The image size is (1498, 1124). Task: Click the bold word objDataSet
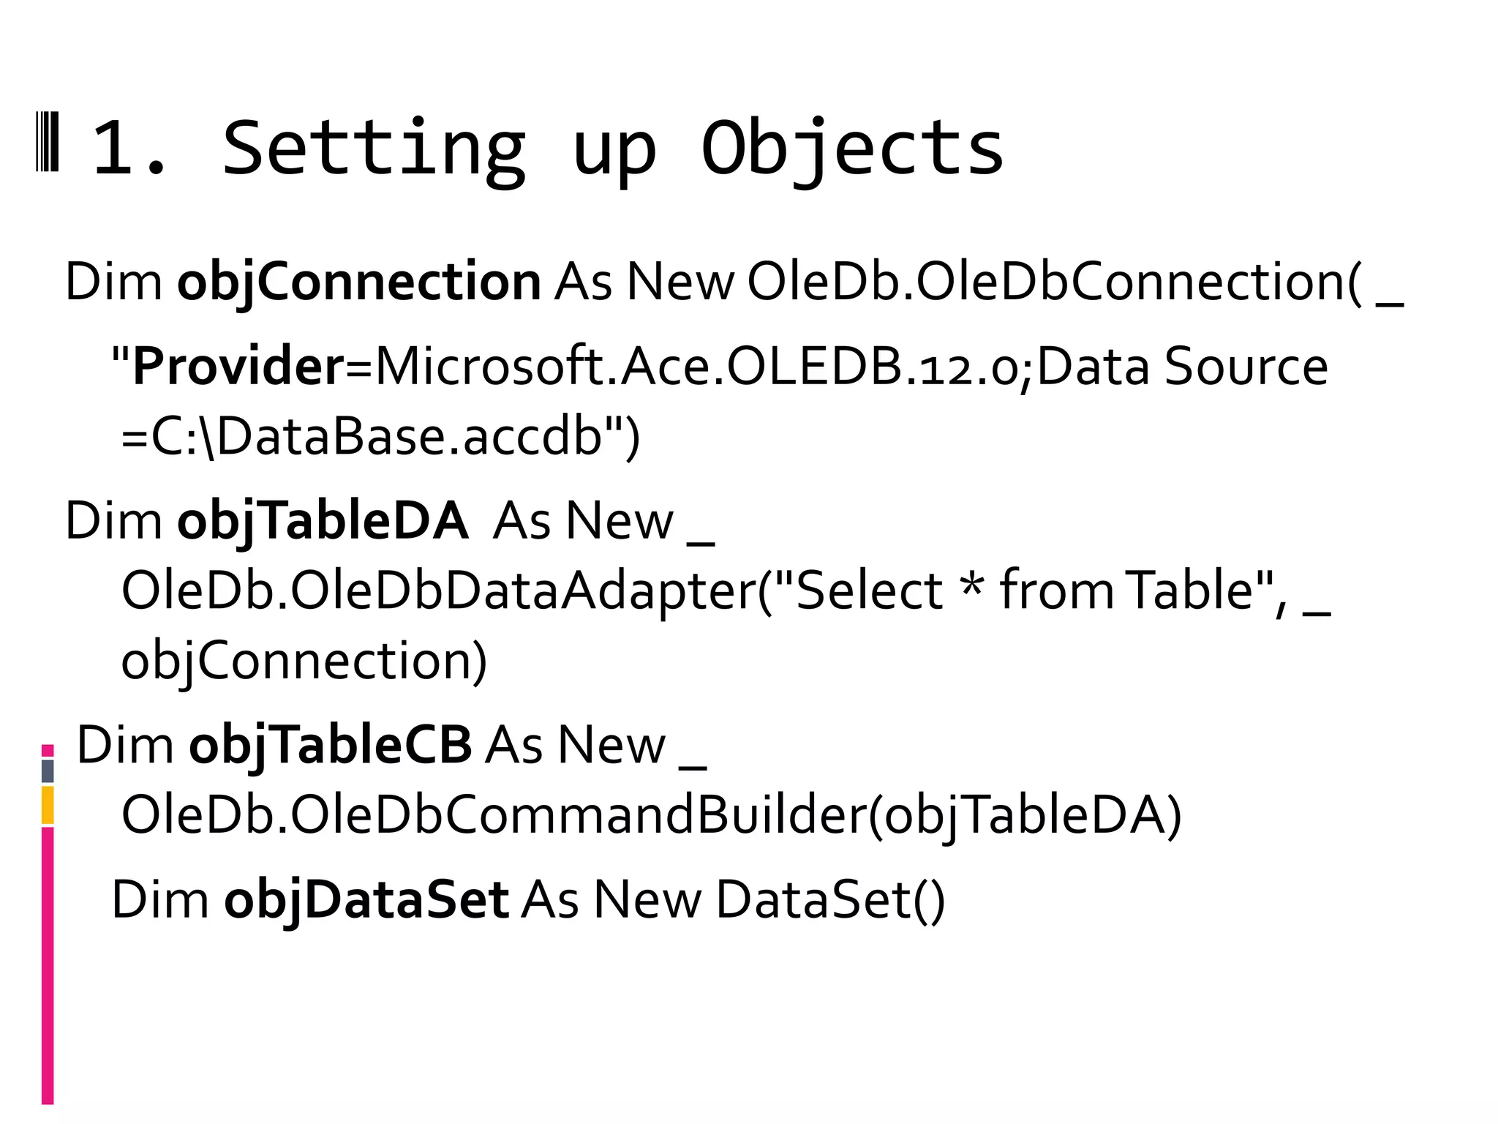[x=366, y=900]
